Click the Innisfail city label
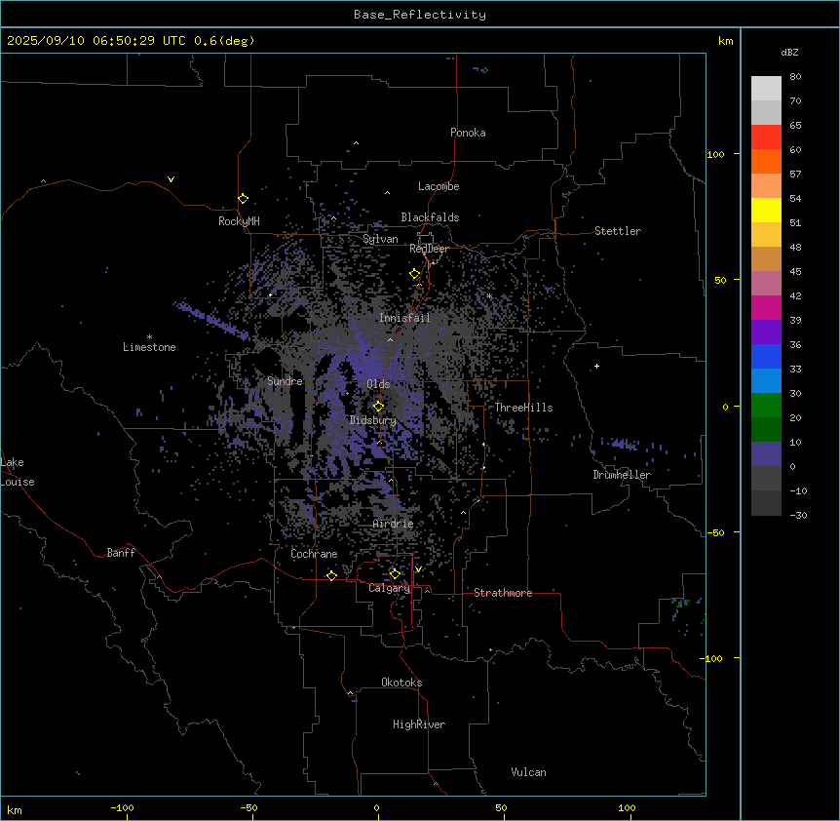Screen dimensions: 840x821 click(x=404, y=318)
